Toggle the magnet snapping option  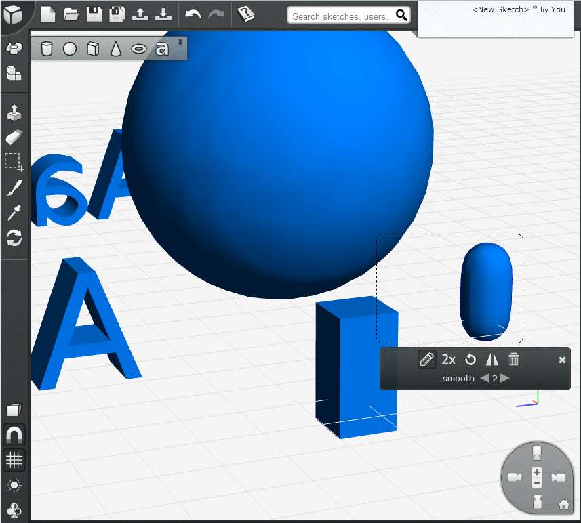[14, 434]
